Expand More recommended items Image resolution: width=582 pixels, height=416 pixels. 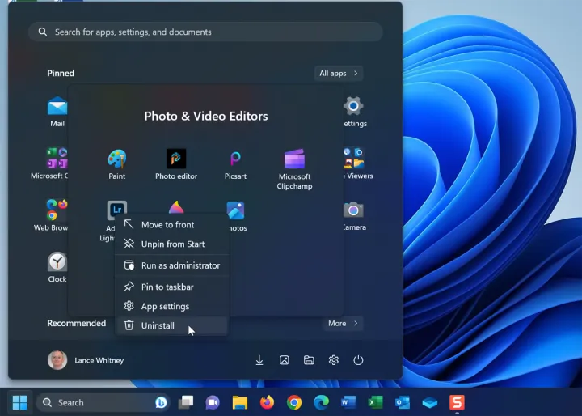click(342, 323)
